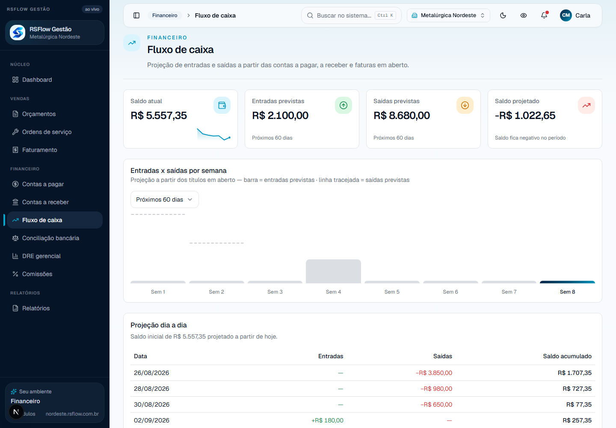This screenshot has width=616, height=428.
Task: Click the round N badge at bottom left
Action: [16, 412]
